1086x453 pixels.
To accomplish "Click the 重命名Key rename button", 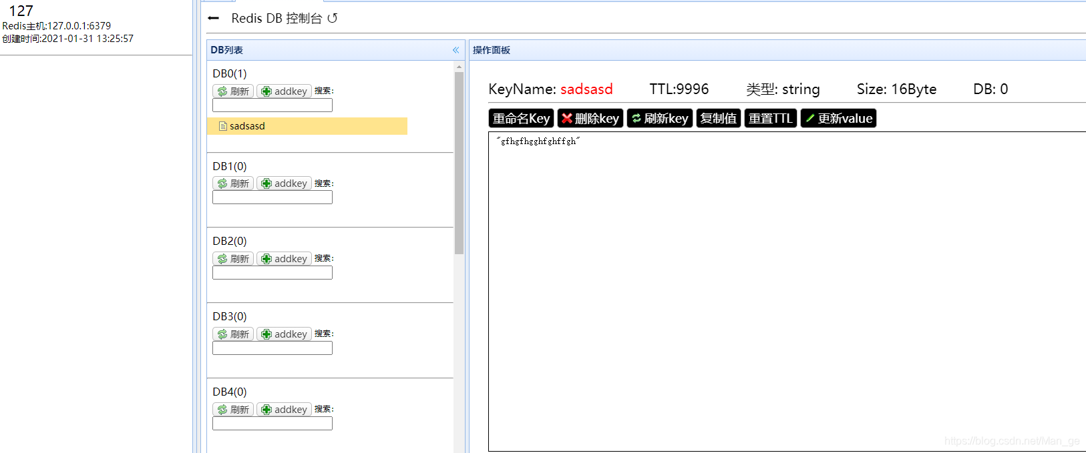I will (x=521, y=118).
